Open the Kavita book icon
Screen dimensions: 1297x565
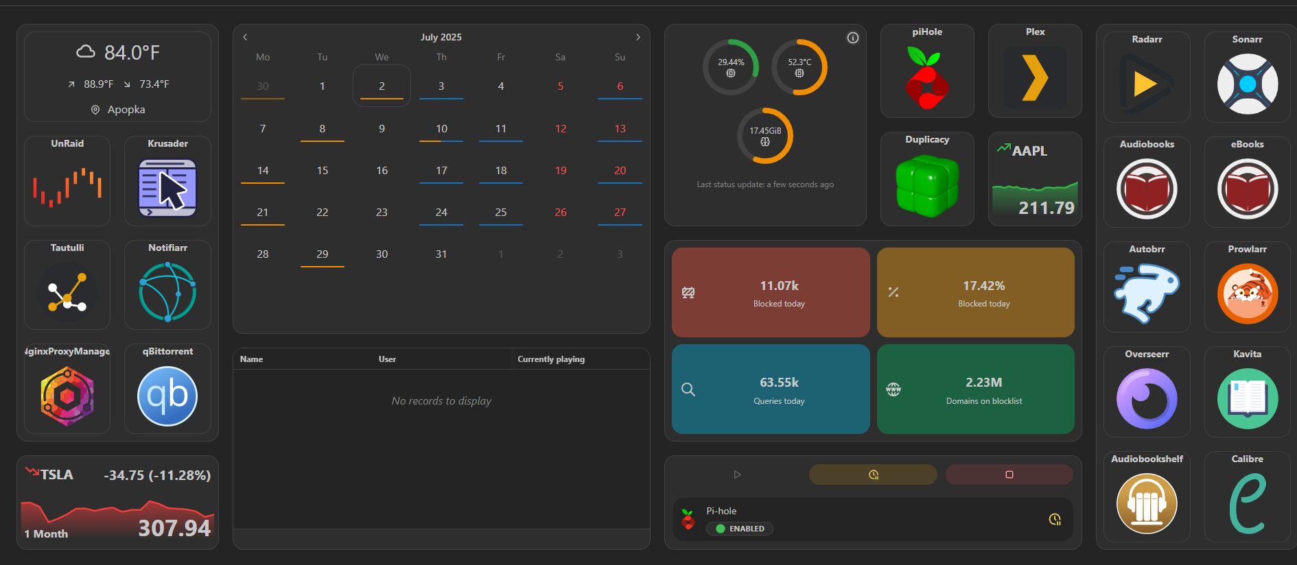point(1248,399)
